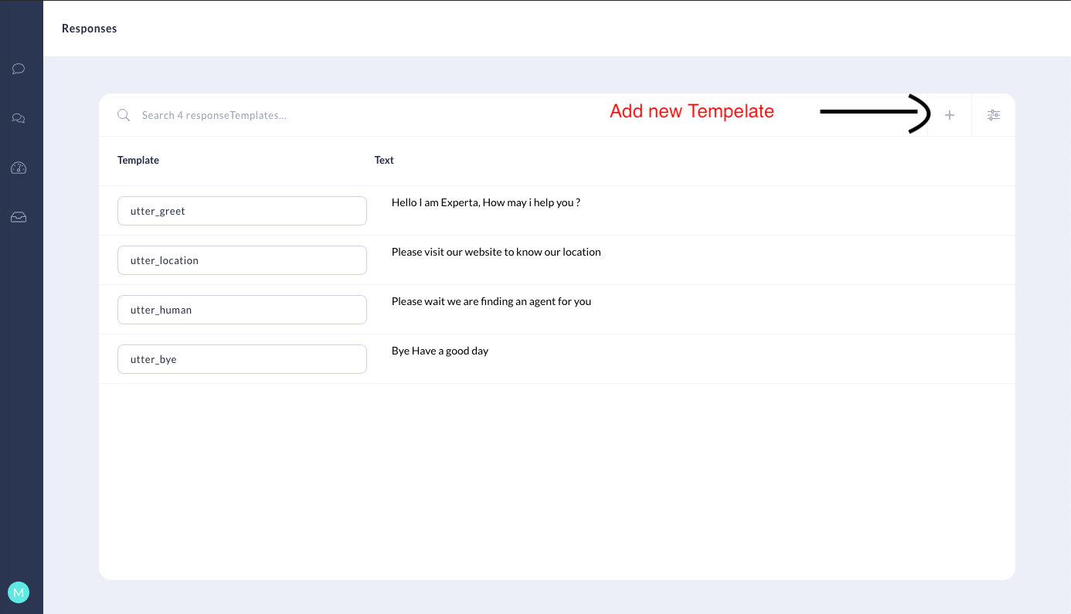Select the utter_greet template name field

(242, 211)
